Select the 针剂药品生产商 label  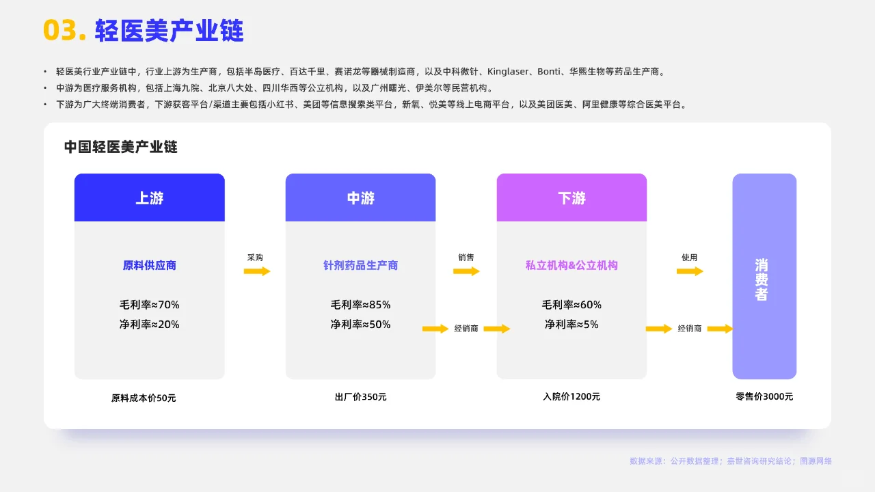tap(360, 266)
